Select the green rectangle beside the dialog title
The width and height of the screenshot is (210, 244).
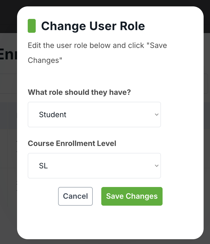31,26
